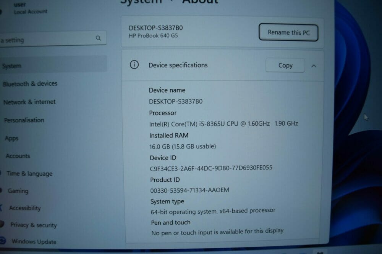This screenshot has width=382, height=254.
Task: Click Rename this PC button
Action: (x=288, y=32)
